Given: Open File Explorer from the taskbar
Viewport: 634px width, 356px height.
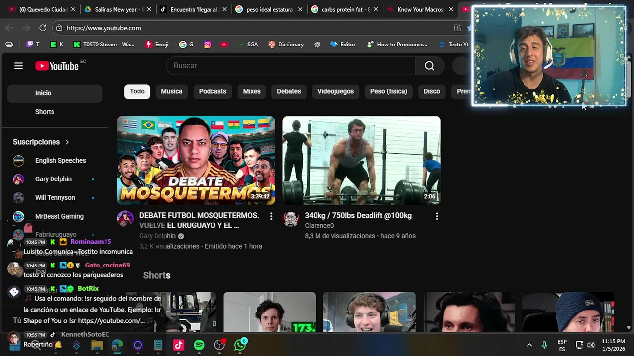Looking at the screenshot, I should click(x=97, y=345).
